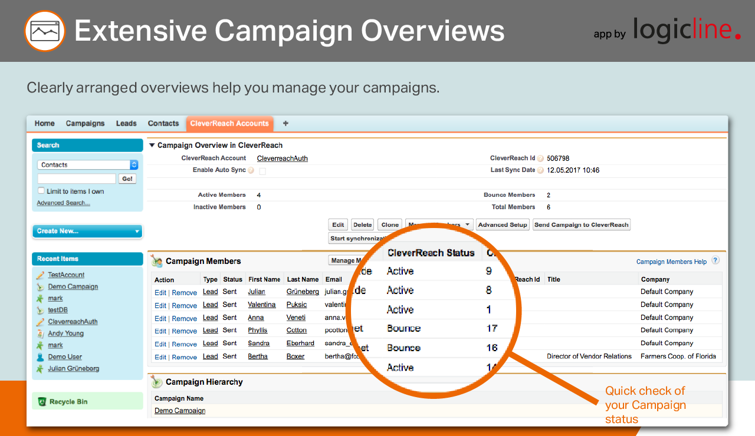This screenshot has height=436, width=755.
Task: Collapse the Campaign Overview in CleverReach section
Action: point(152,145)
